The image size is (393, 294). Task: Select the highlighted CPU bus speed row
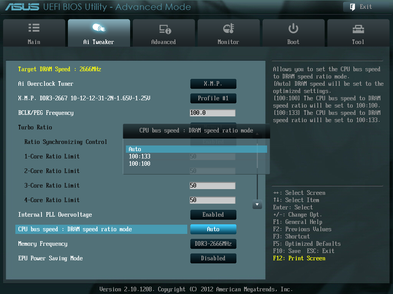coord(101,229)
